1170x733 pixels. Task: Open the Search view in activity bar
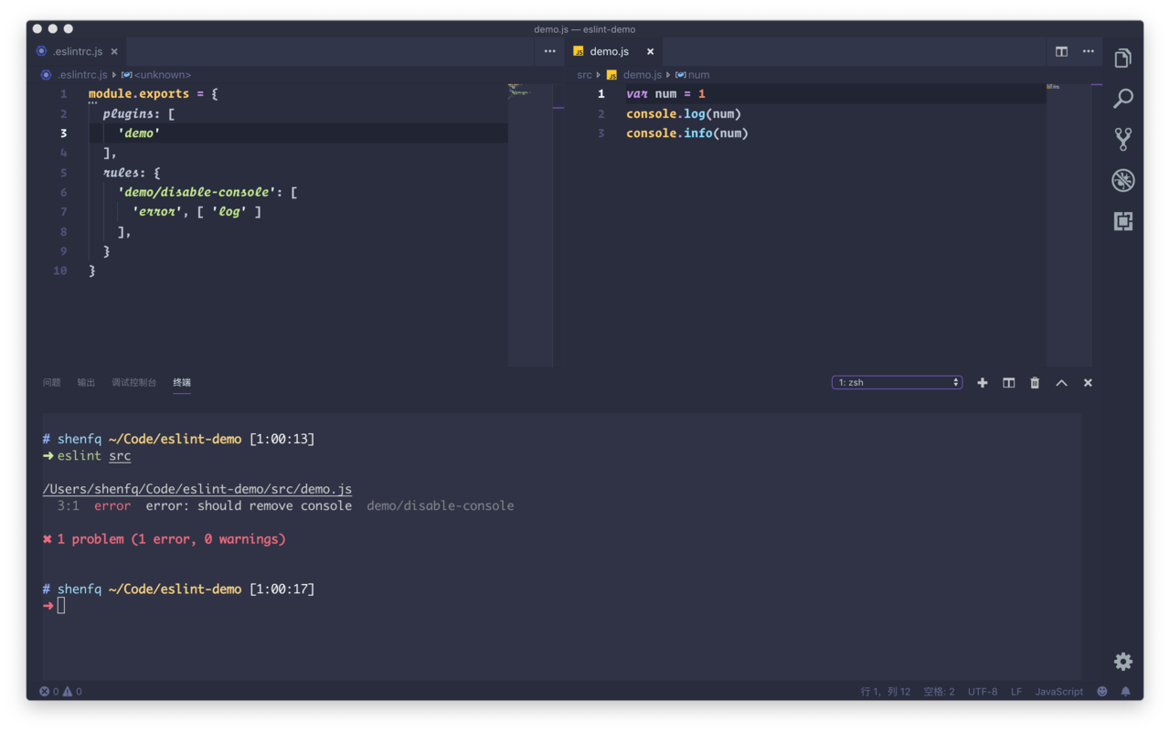1123,99
